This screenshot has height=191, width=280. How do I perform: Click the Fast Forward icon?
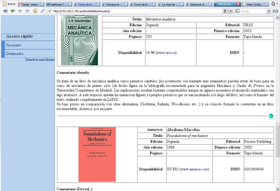pyautogui.click(x=27, y=11)
